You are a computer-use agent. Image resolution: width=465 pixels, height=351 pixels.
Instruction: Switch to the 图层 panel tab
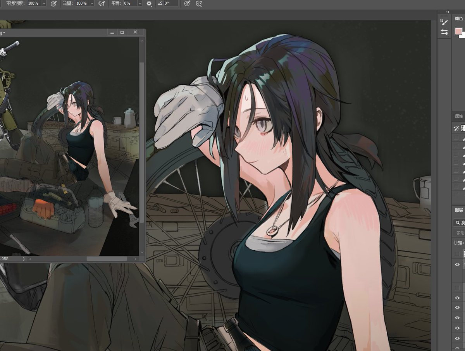click(458, 210)
